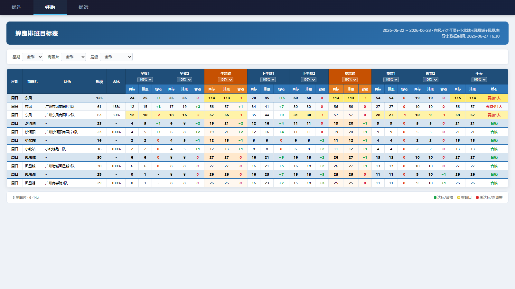The image size is (515, 289).
Task: Change 下午茶2 105% percentage dropdown
Action: (309, 80)
